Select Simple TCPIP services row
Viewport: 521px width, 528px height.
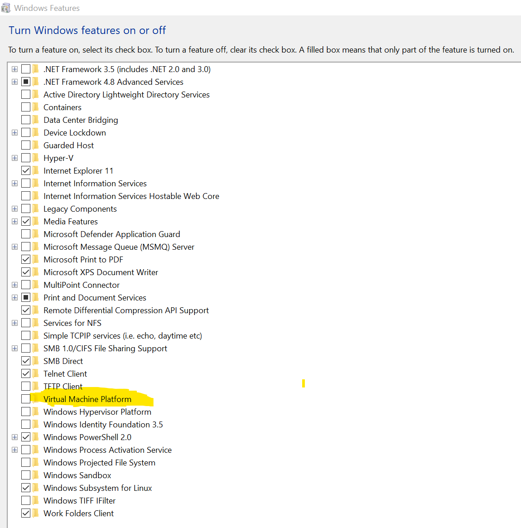click(x=123, y=336)
